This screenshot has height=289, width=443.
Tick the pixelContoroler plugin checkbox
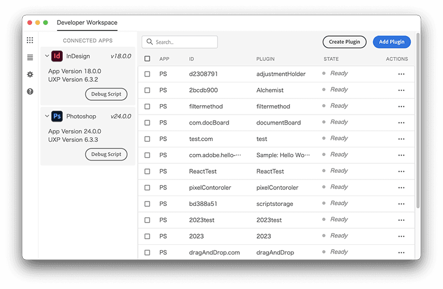click(x=147, y=188)
